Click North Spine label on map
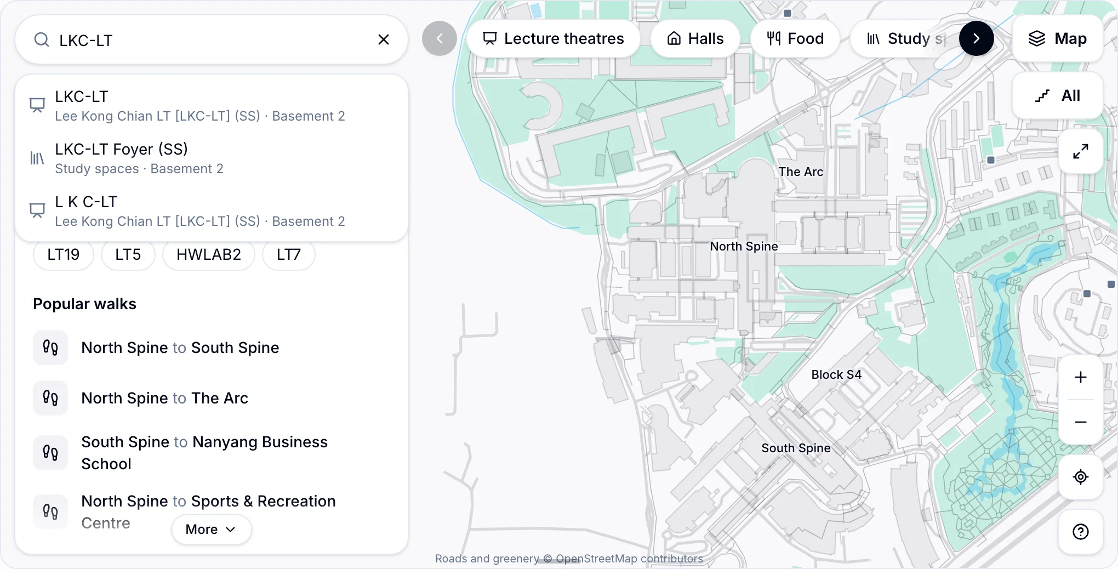The width and height of the screenshot is (1118, 569). tap(744, 246)
